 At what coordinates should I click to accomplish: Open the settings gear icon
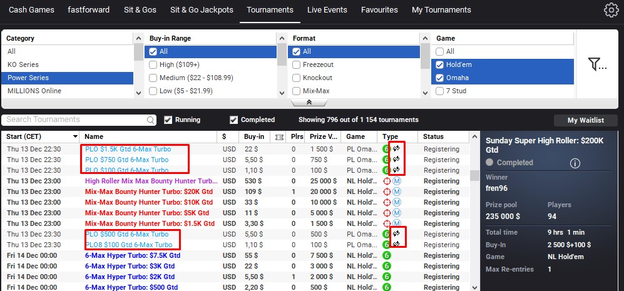point(611,10)
